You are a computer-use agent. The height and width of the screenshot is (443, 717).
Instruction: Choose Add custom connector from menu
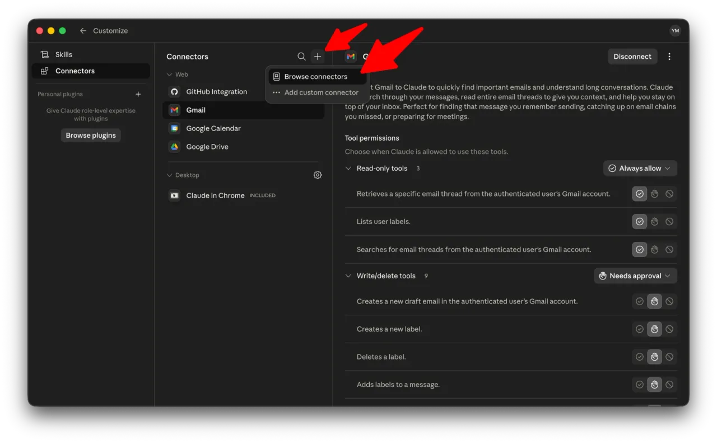316,92
